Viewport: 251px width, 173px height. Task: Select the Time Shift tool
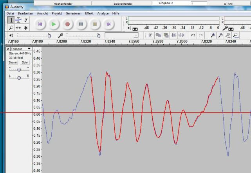point(18,28)
